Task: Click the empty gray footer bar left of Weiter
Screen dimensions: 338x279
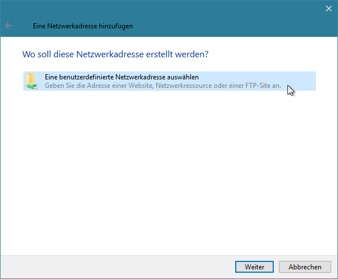Action: point(118,267)
